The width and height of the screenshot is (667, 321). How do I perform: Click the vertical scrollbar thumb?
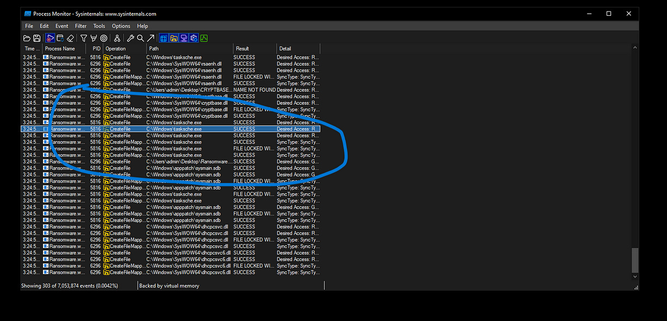point(635,260)
